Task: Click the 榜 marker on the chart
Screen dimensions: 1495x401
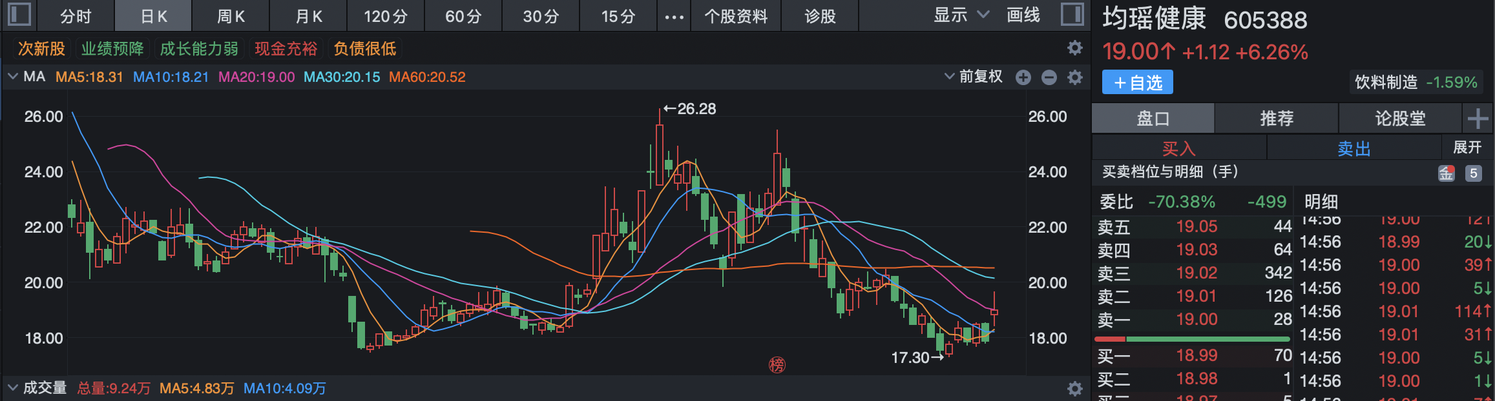Action: click(777, 365)
